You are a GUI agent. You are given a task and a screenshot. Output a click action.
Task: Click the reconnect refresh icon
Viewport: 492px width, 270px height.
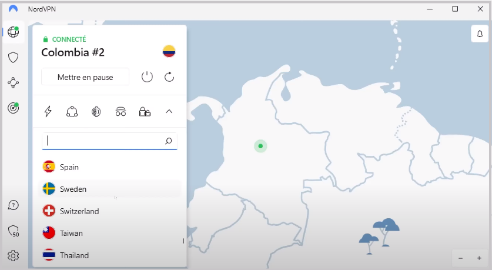coord(169,77)
